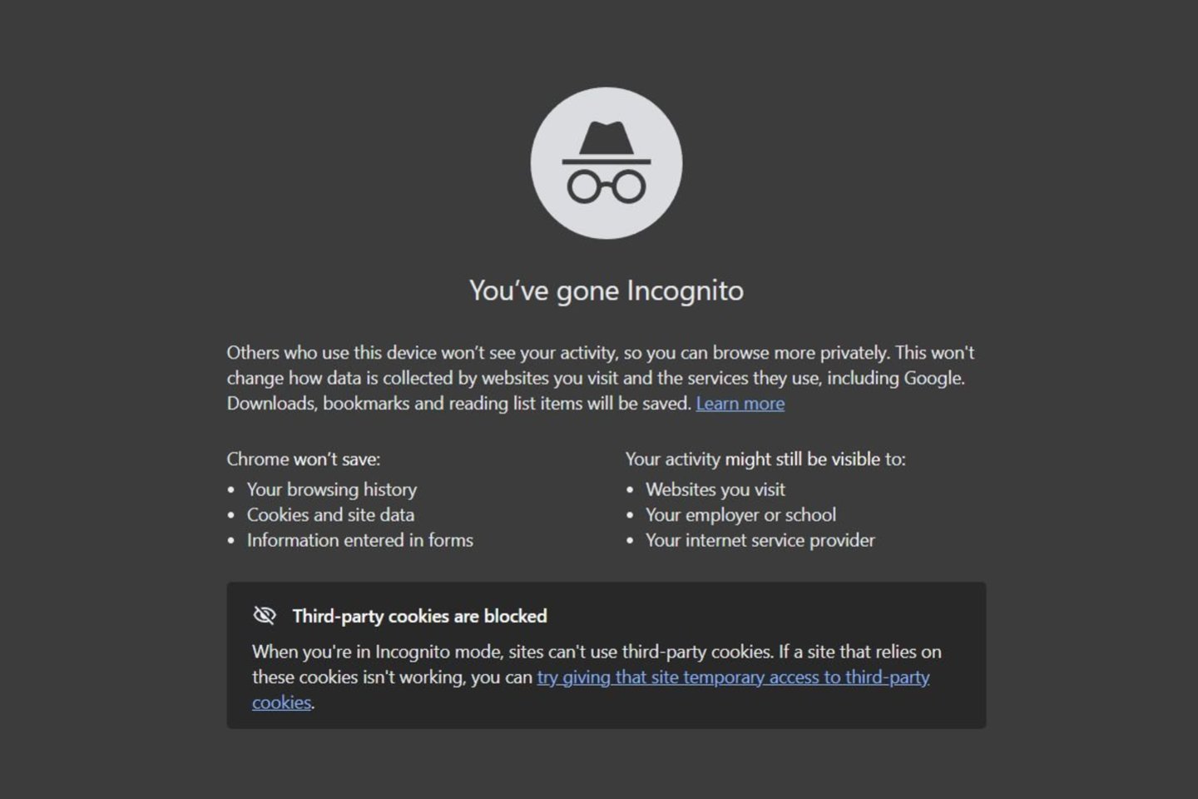
Task: Select the "Your internet service provider" bullet item
Action: click(760, 541)
